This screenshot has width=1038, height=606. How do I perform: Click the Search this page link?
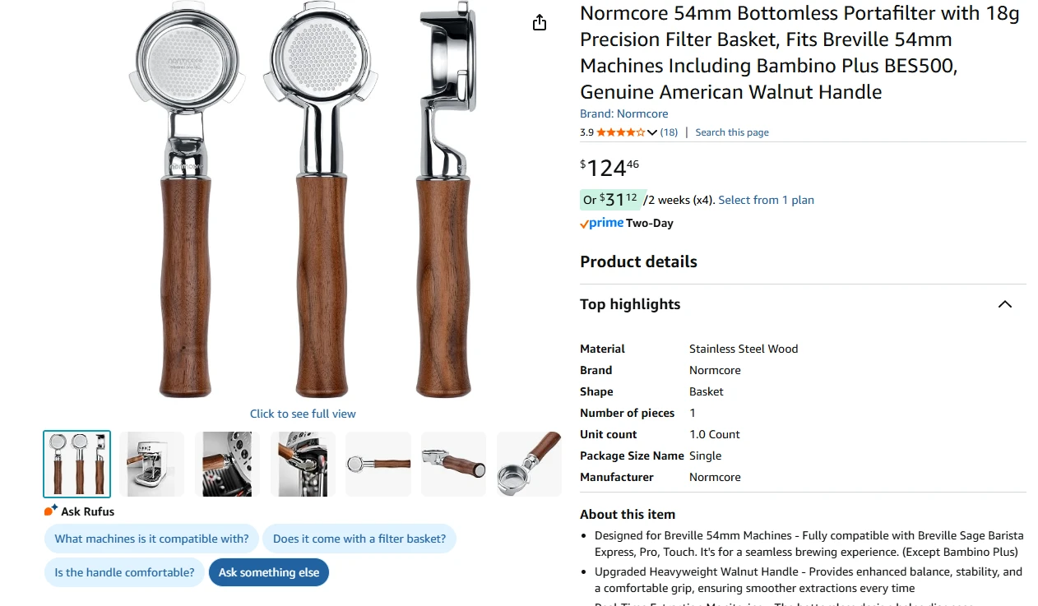(732, 132)
